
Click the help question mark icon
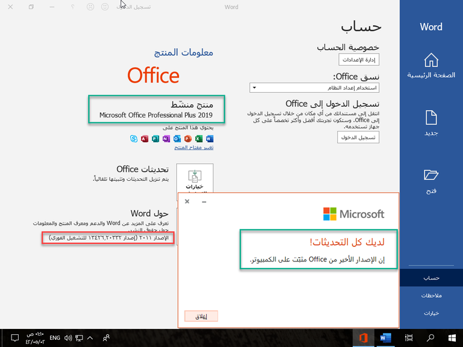pyautogui.click(x=72, y=7)
